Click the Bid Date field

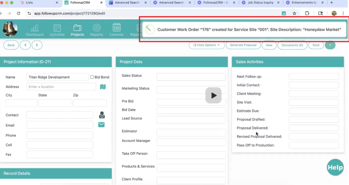tap(191, 111)
